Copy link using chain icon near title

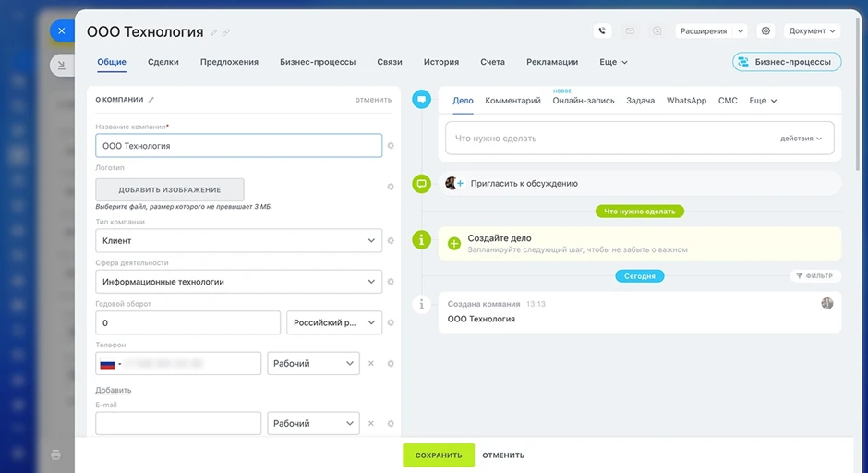click(226, 33)
